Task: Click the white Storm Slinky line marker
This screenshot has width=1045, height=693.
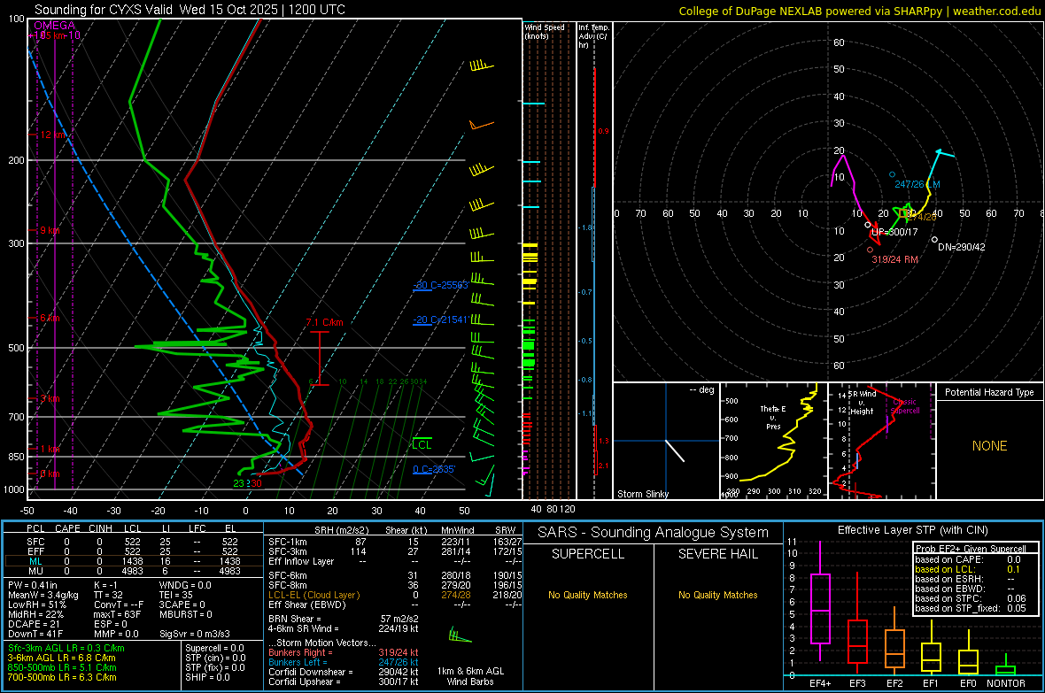Action: pos(675,450)
